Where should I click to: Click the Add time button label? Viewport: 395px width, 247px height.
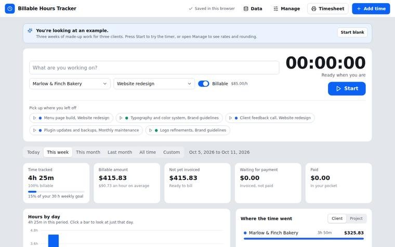(x=375, y=8)
